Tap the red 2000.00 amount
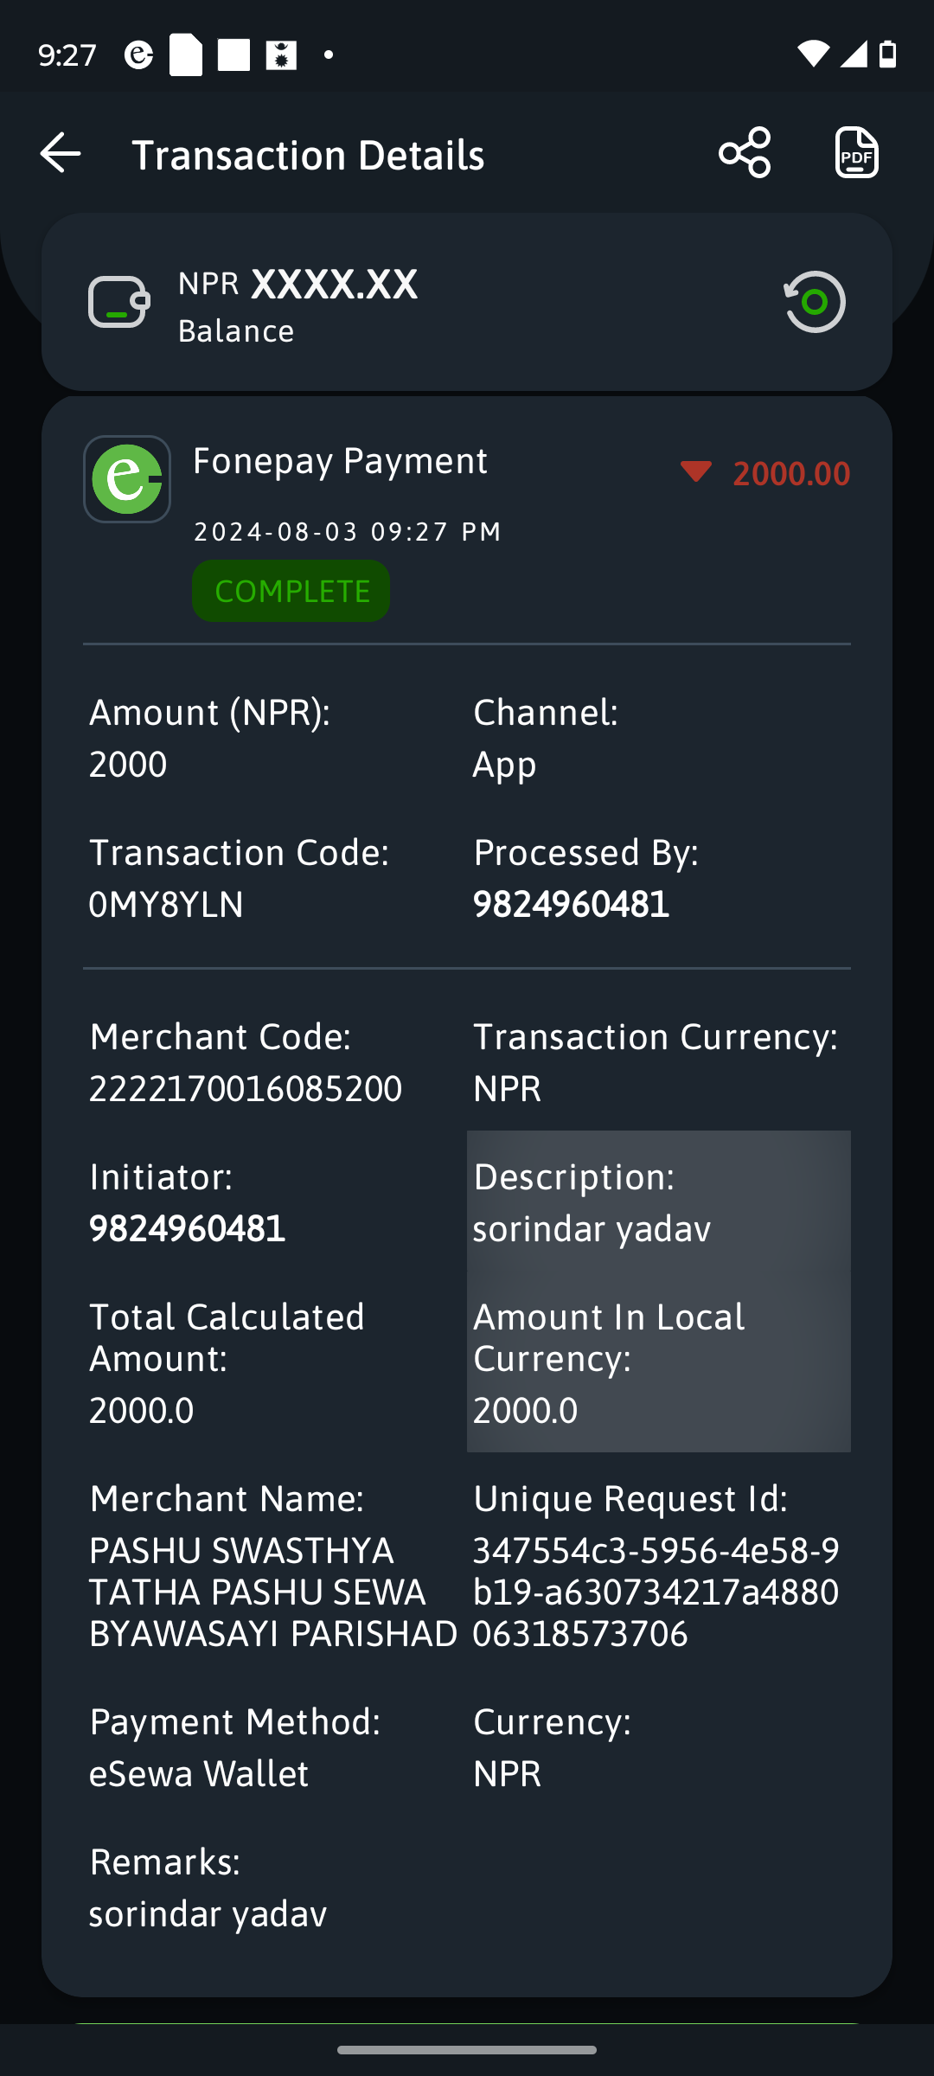The width and height of the screenshot is (934, 2076). pos(791,473)
